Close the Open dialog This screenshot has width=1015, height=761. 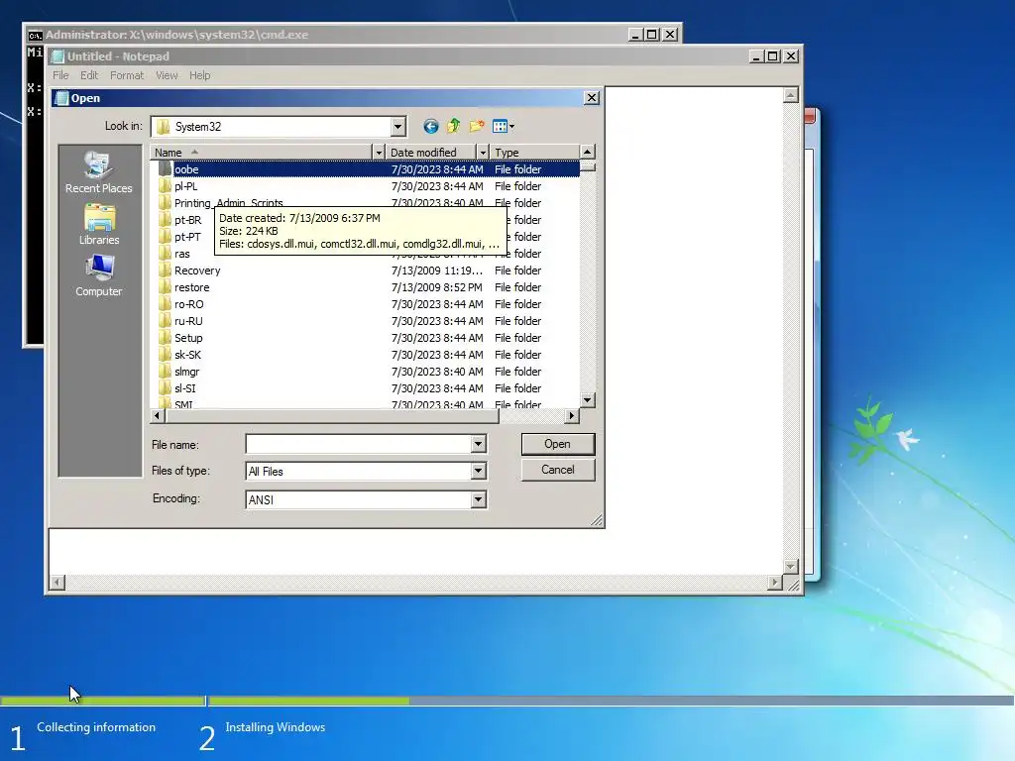coord(592,98)
